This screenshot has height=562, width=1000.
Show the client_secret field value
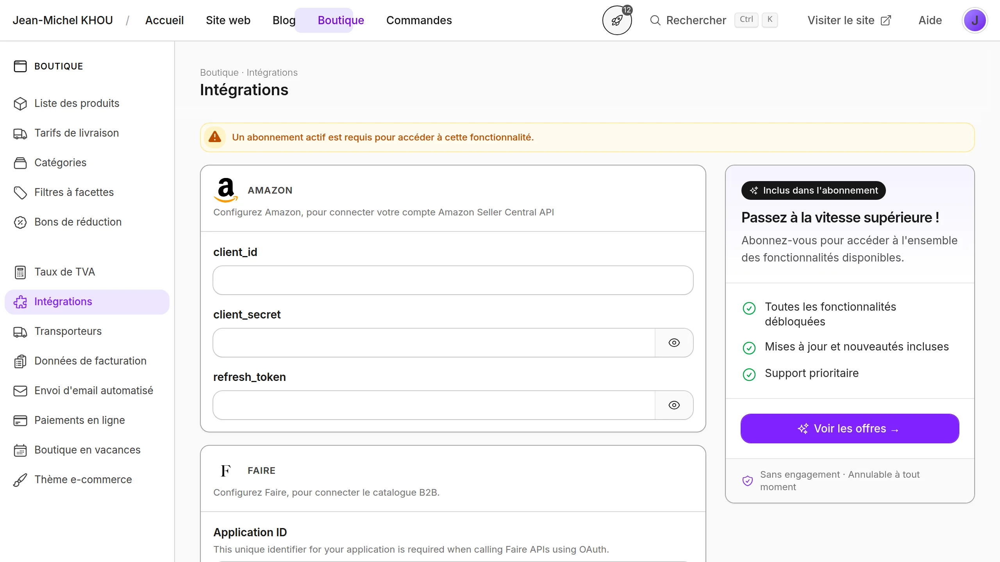[x=674, y=343]
